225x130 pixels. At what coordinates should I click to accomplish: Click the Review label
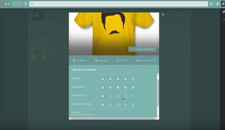[x=76, y=112]
